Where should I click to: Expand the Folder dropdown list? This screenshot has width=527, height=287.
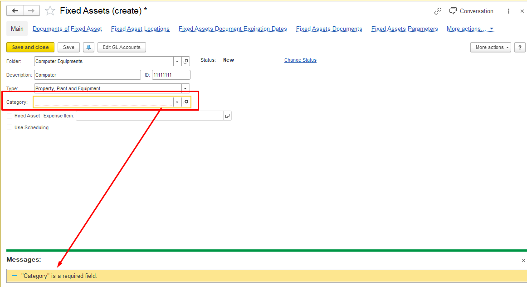(x=177, y=61)
